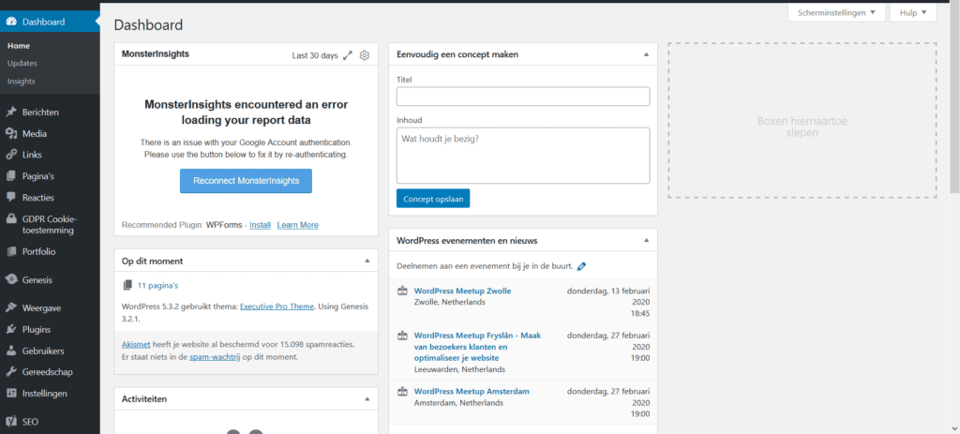960x434 pixels.
Task: Click the pencil icon to edit event location
Action: point(581,266)
